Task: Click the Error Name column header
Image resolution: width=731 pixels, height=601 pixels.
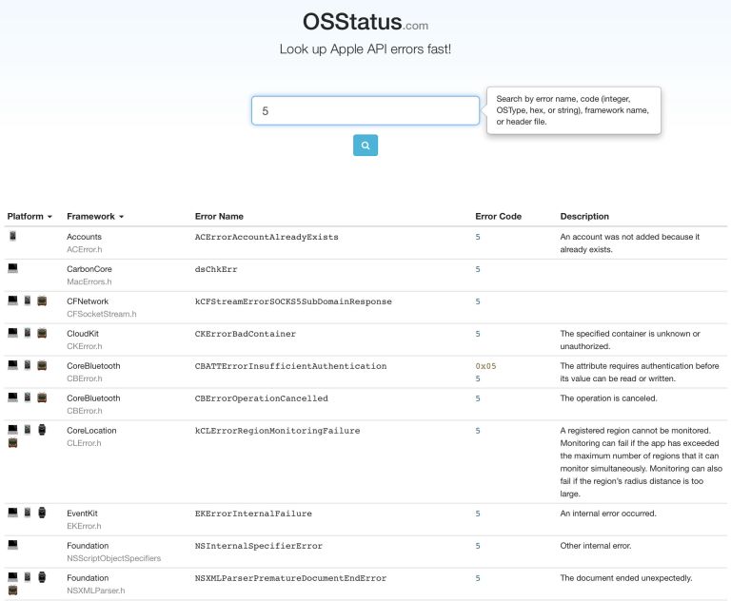Action: click(x=219, y=216)
